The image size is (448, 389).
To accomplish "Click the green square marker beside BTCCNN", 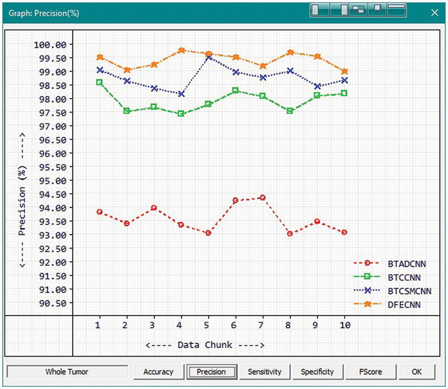I will (x=367, y=277).
